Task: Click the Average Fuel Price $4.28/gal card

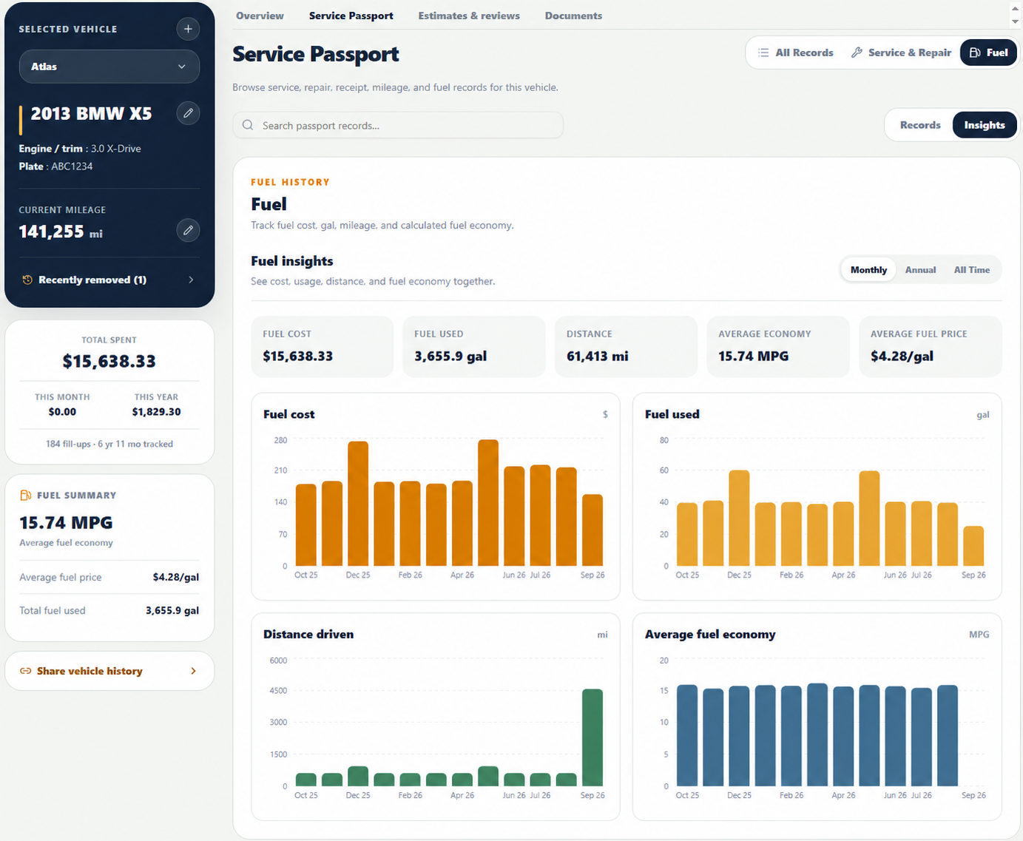Action: tap(931, 346)
